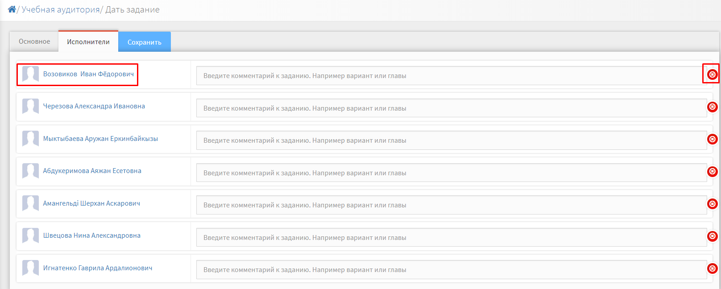Remove Игнатенко Гаврила Ардалионович from list

(x=713, y=268)
